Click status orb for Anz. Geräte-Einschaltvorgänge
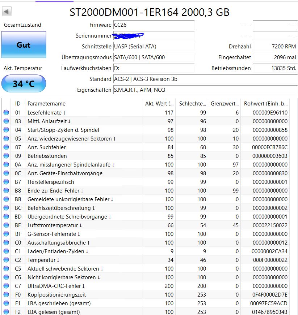Viewport: 298px width, 315px height. pos(6,173)
